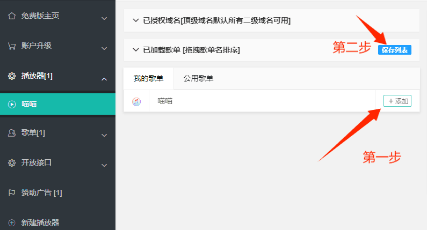
Task: Click the music note icon in 喵喵 playlist row
Action: pyautogui.click(x=136, y=102)
